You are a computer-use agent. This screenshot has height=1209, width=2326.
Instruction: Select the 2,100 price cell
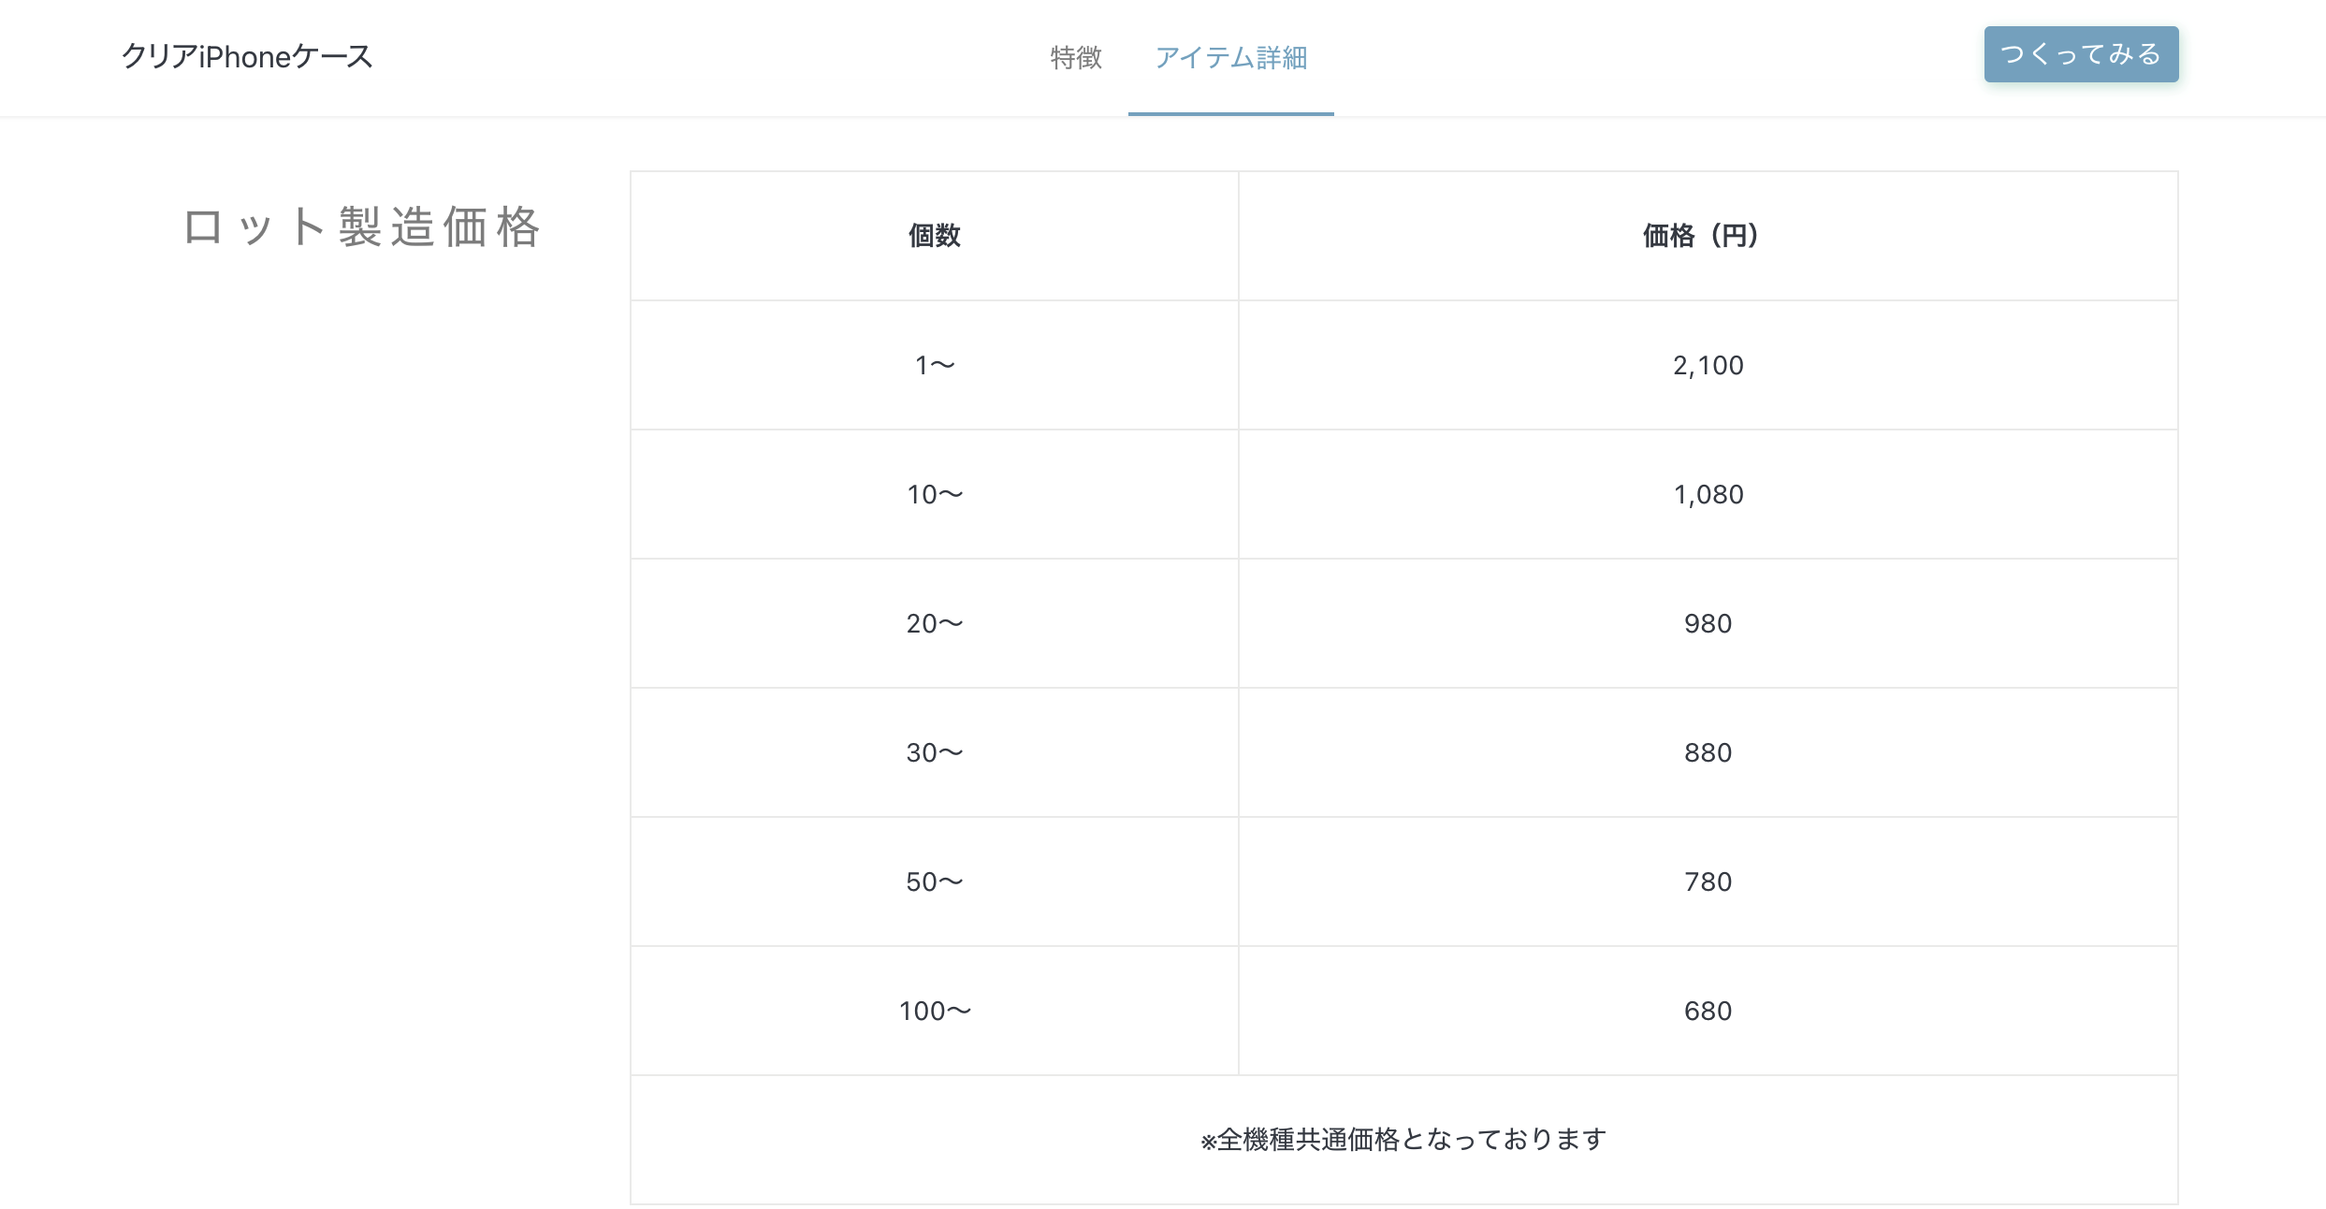(x=1708, y=365)
